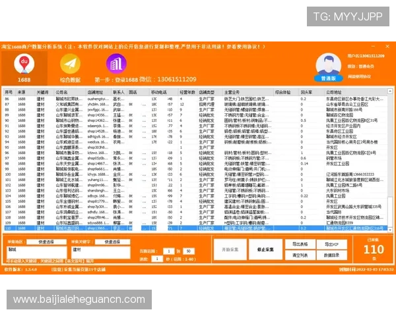This screenshot has width=396, height=316.
Task: Open the 综合数据 paper plane module
Action: click(x=70, y=68)
